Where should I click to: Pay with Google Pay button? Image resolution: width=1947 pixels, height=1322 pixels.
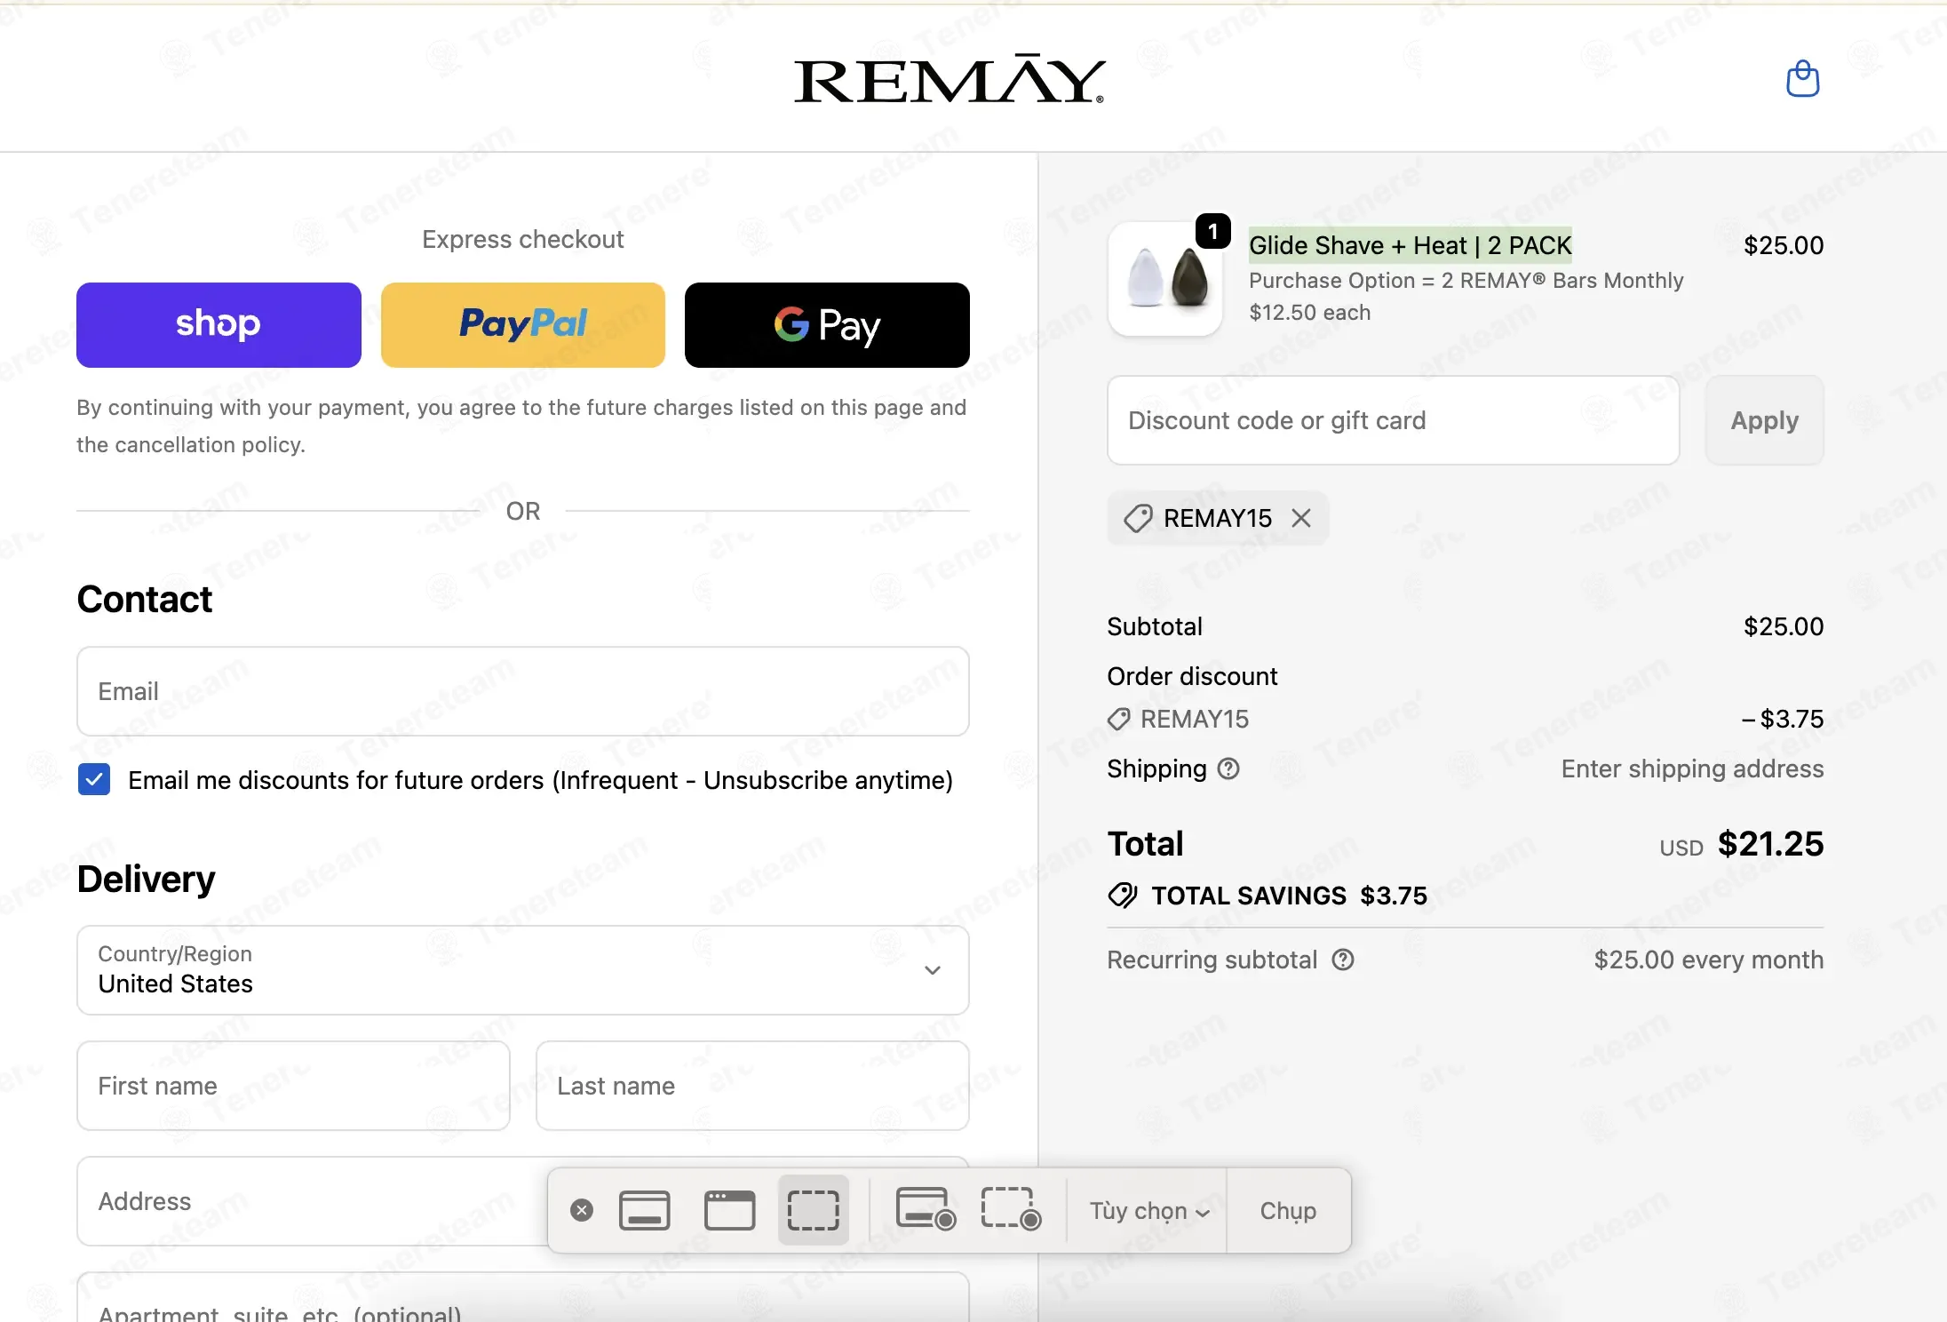827,325
